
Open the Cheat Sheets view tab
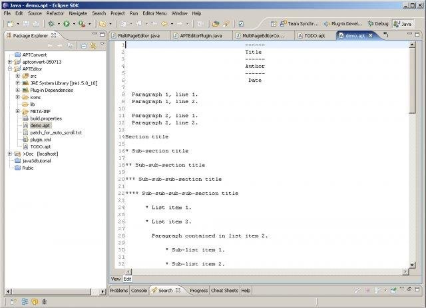[224, 291]
